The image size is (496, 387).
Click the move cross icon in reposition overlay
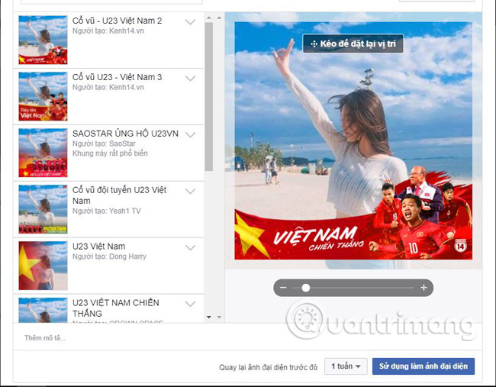(314, 44)
